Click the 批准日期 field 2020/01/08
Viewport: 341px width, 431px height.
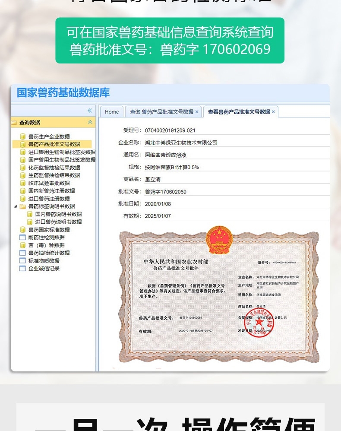[x=158, y=204]
